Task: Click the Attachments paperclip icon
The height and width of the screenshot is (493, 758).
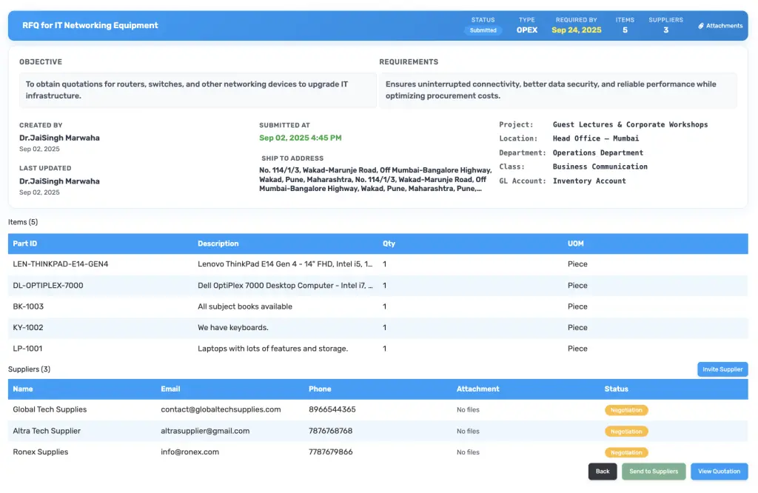Action: click(701, 26)
